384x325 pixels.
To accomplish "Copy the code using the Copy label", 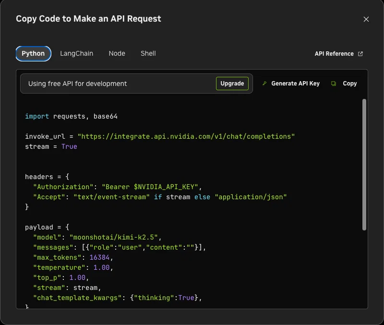I will click(350, 84).
